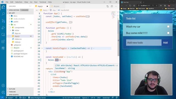Click the open changes icon in editor toolbar
This screenshot has height=99, width=176.
[108, 6]
